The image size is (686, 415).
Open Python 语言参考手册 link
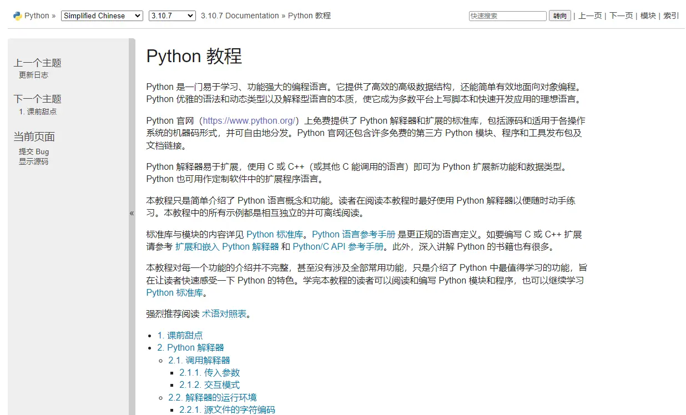click(354, 234)
